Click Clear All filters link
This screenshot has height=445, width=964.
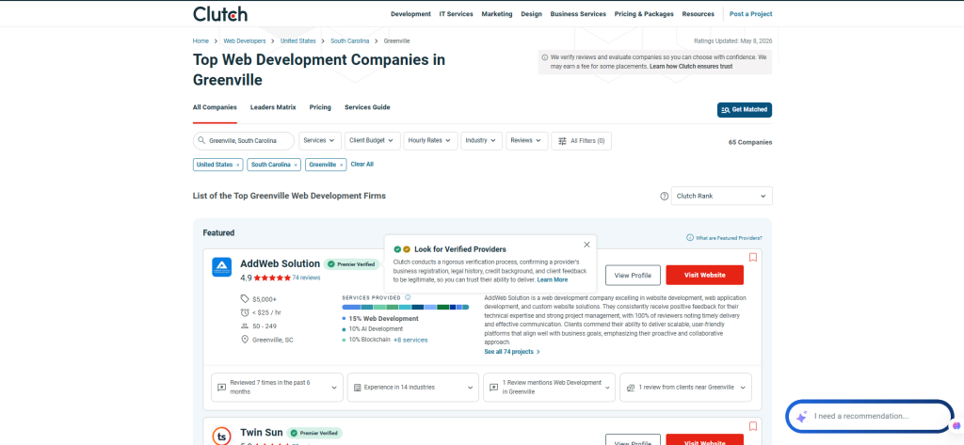(x=361, y=165)
